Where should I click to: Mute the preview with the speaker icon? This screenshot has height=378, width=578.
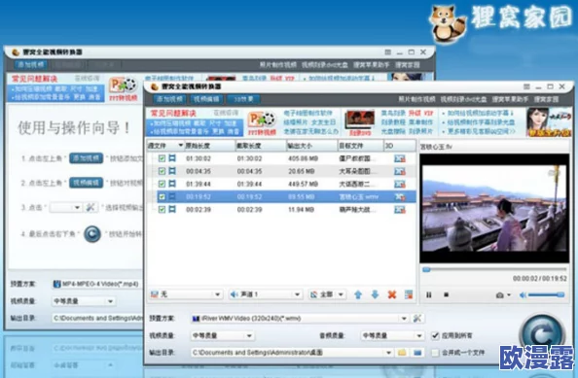(x=523, y=294)
